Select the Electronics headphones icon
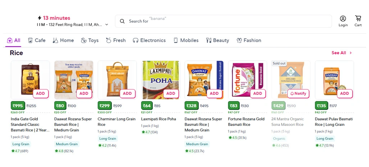369x167 pixels. [x=136, y=40]
